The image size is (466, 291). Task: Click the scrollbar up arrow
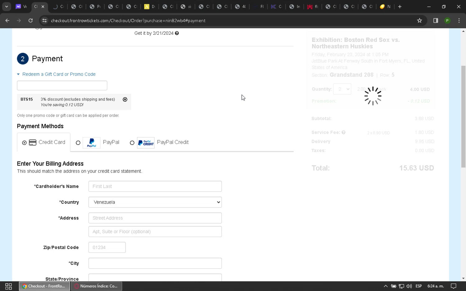click(x=463, y=31)
